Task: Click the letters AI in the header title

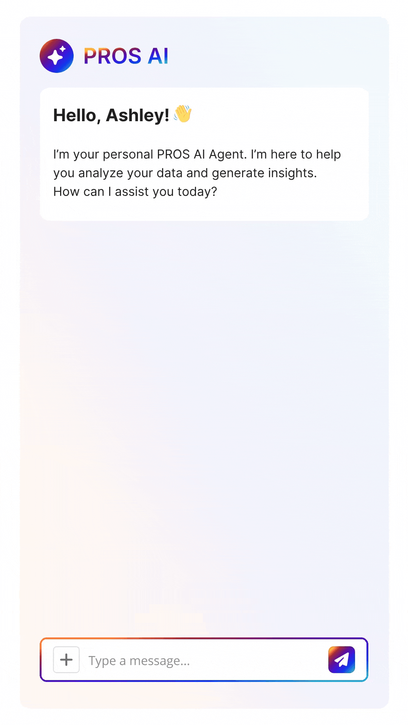Action: tap(158, 56)
